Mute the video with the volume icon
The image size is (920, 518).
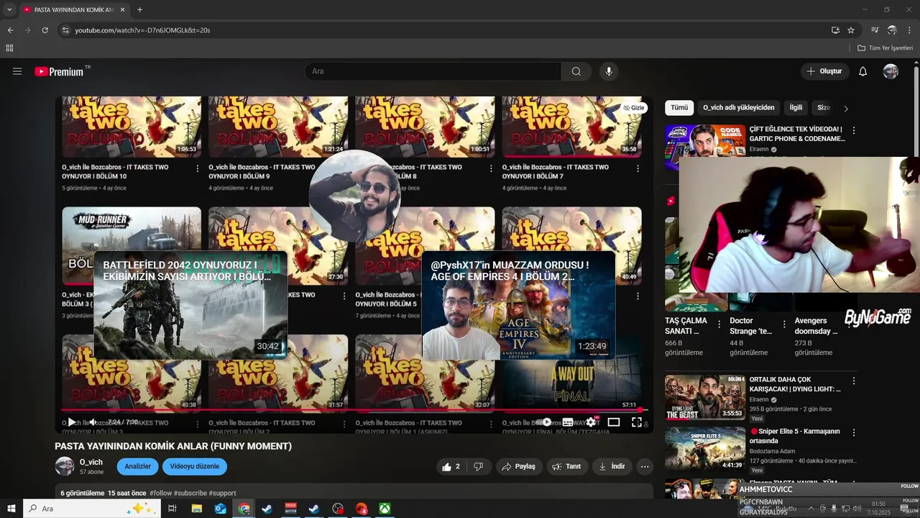point(93,422)
